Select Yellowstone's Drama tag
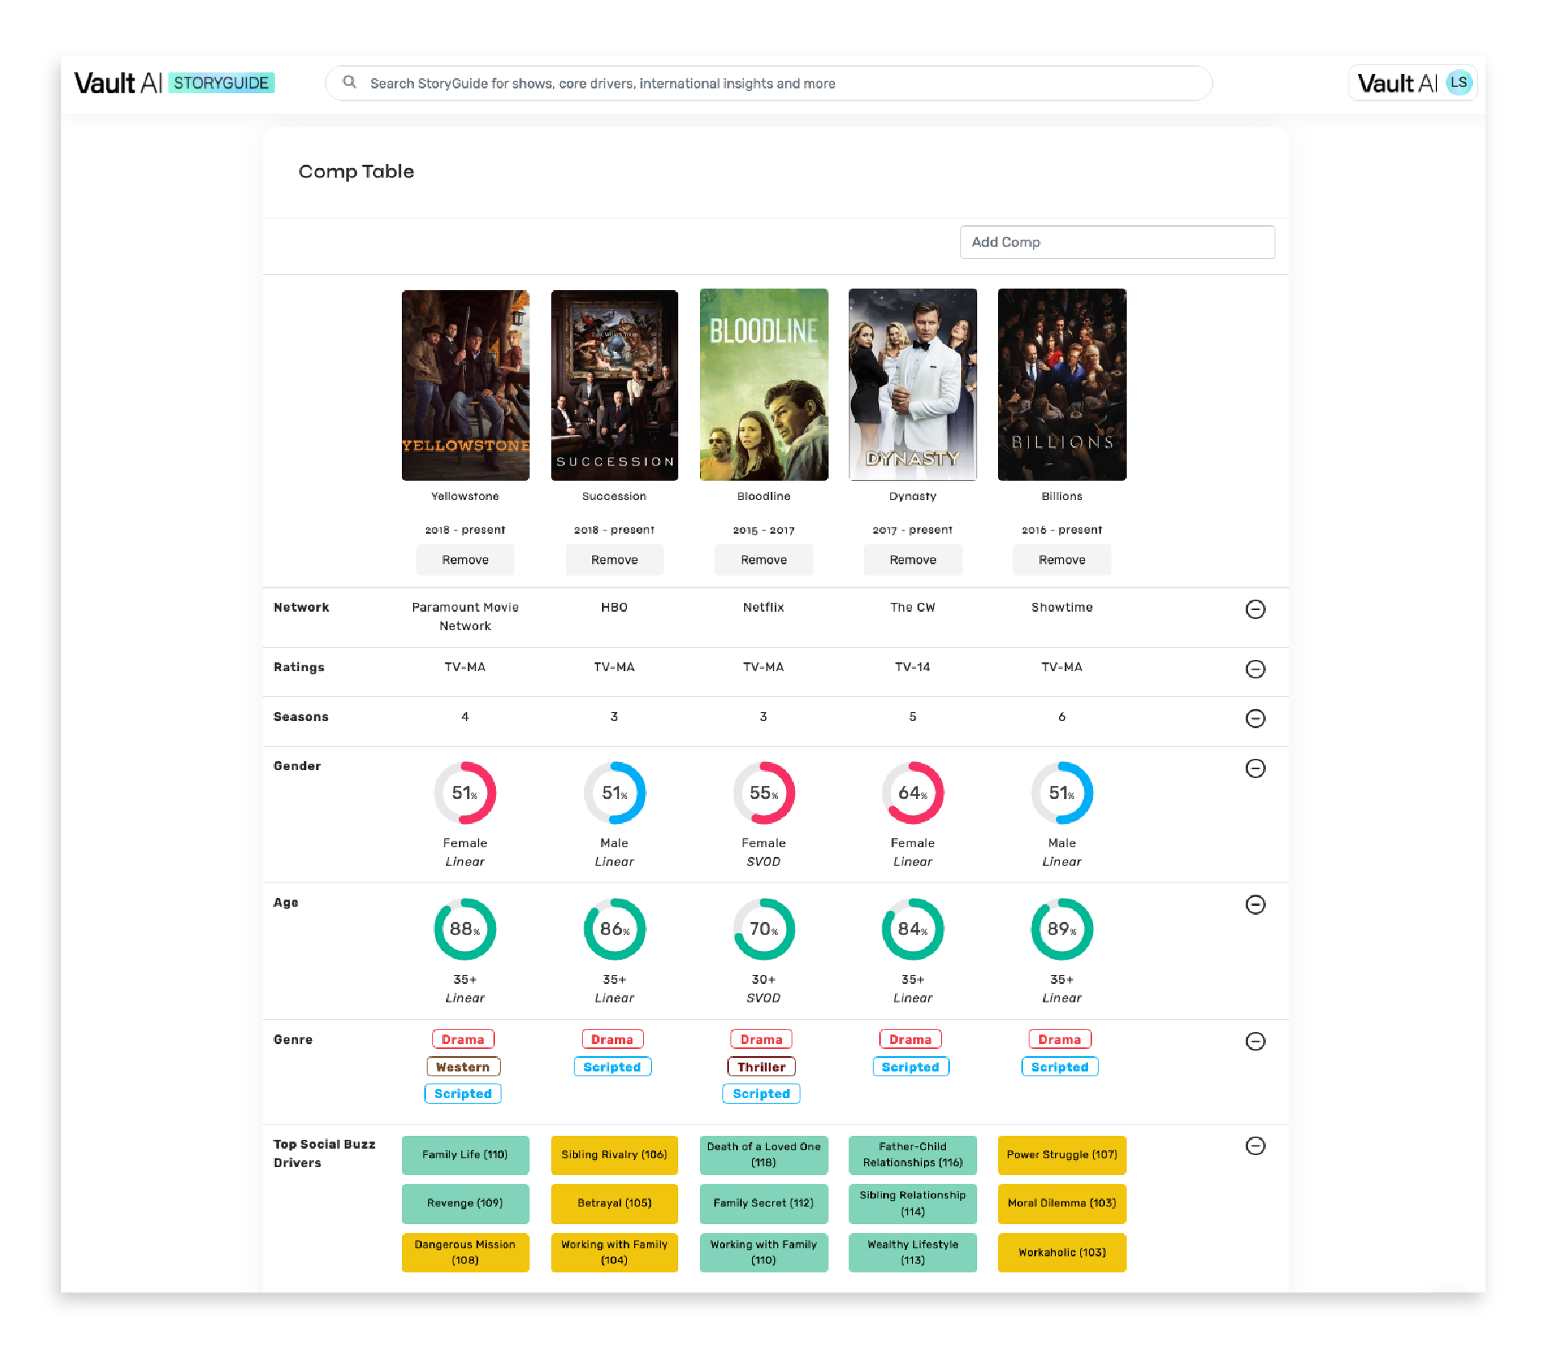Viewport: 1543px width, 1352px height. 463,1039
